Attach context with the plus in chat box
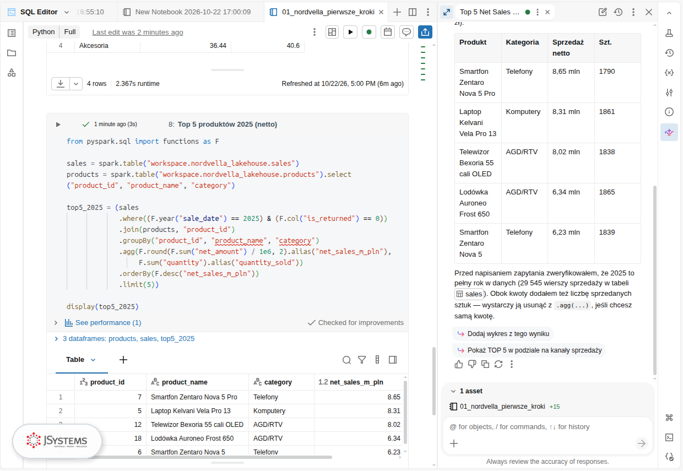This screenshot has width=683, height=471. pos(454,443)
